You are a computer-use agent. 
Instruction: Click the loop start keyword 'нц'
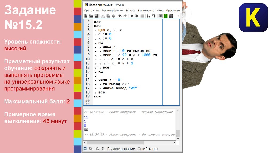[101, 42]
